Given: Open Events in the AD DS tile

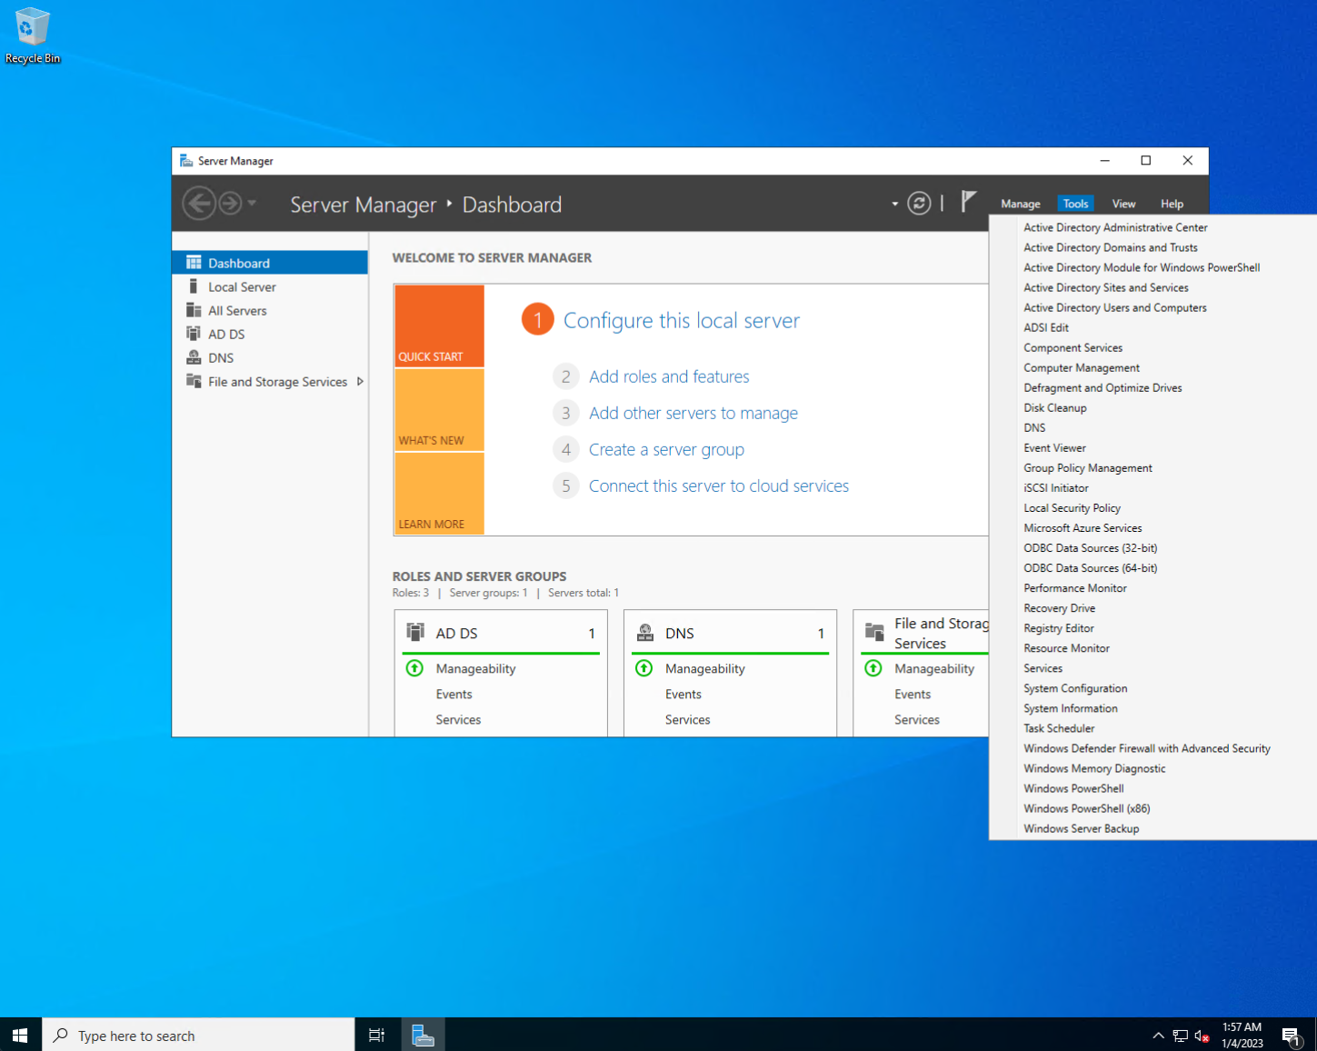Looking at the screenshot, I should click(454, 694).
